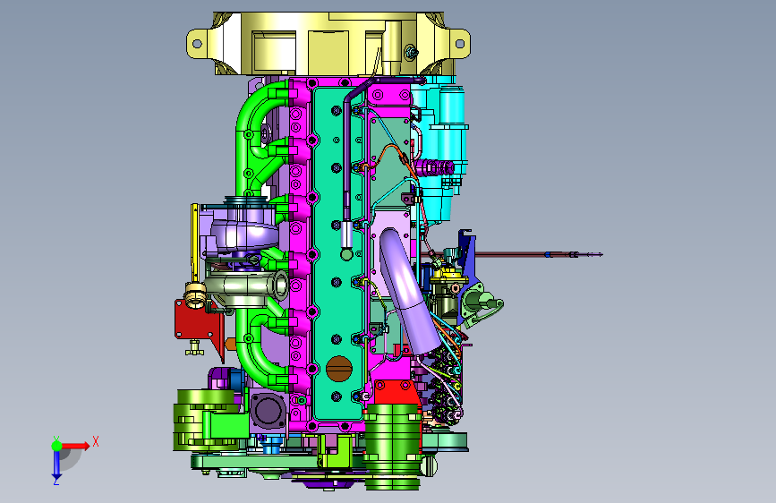
Task: Click the blue Z axis arrow on triad
Action: pos(56,466)
